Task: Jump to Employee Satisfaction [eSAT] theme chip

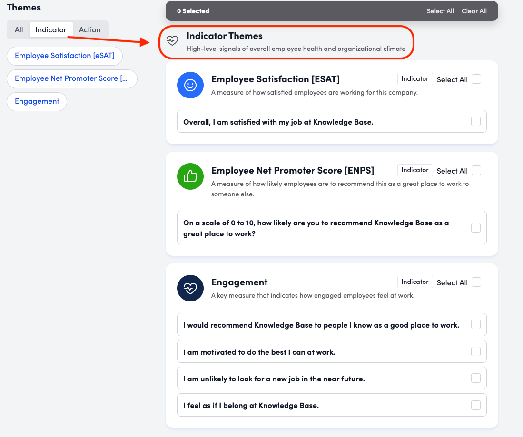Action: click(x=65, y=56)
